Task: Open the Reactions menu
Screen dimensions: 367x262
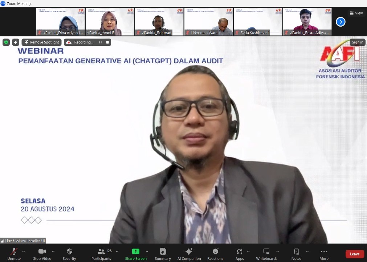Action: (215, 251)
